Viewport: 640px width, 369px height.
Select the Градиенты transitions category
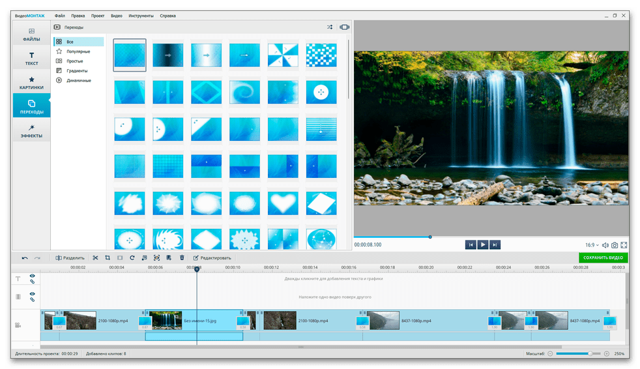[x=77, y=70]
